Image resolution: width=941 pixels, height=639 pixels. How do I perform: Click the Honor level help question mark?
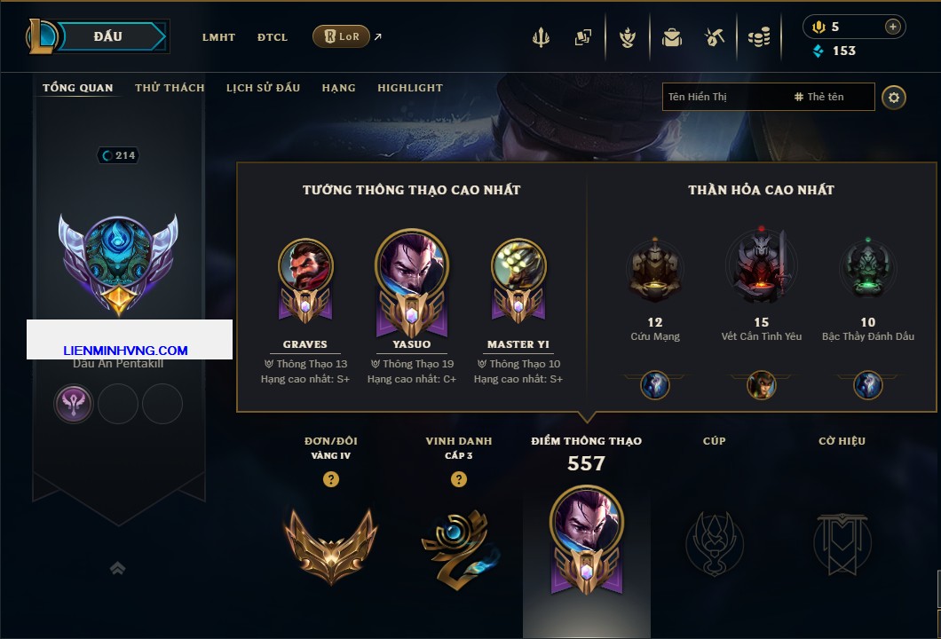point(458,478)
